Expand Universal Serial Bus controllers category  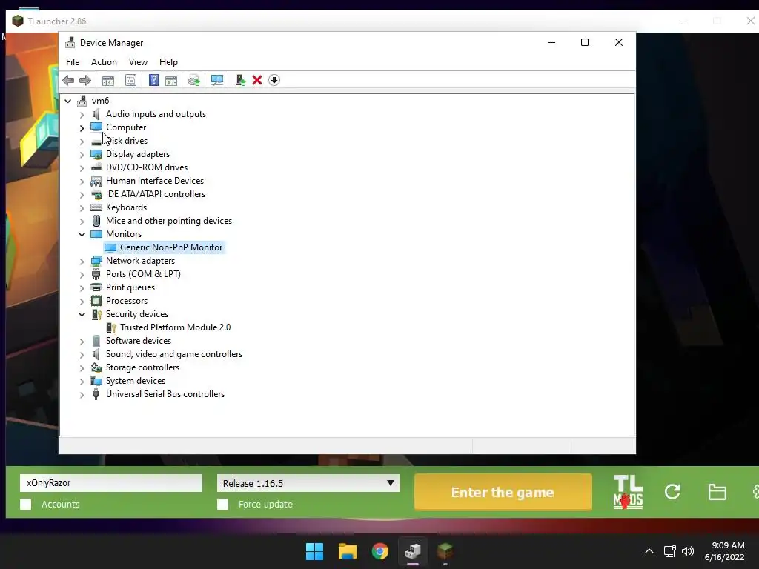(x=82, y=395)
